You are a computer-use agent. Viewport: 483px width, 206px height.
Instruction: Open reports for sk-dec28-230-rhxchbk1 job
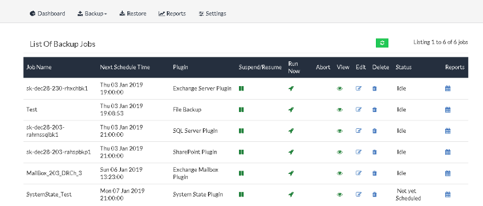click(x=448, y=88)
